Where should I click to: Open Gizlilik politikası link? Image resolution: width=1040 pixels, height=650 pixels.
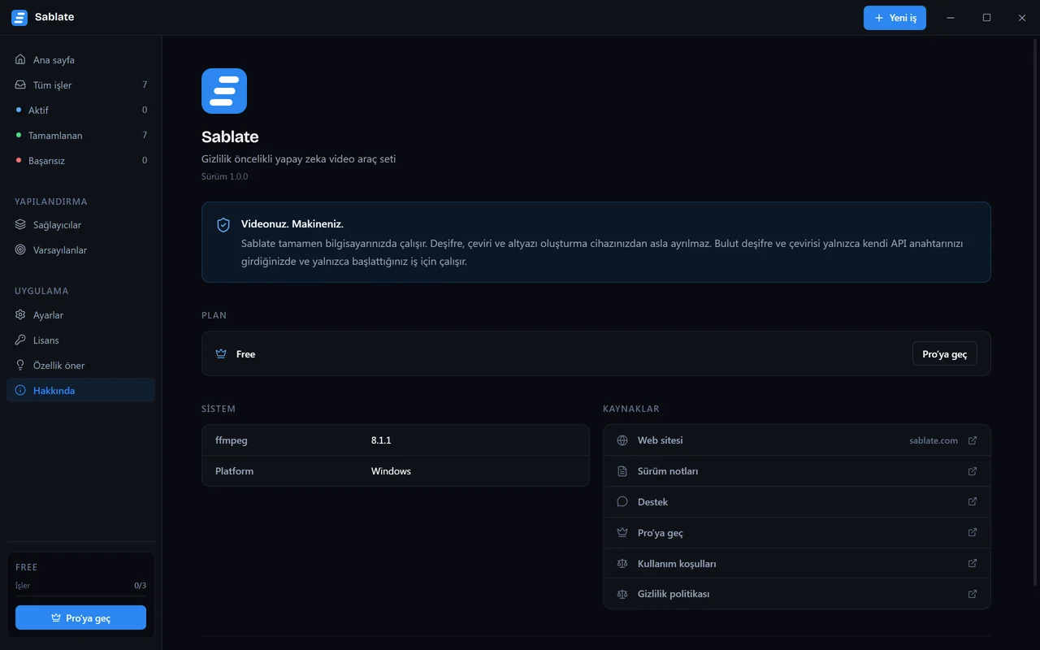click(x=797, y=594)
